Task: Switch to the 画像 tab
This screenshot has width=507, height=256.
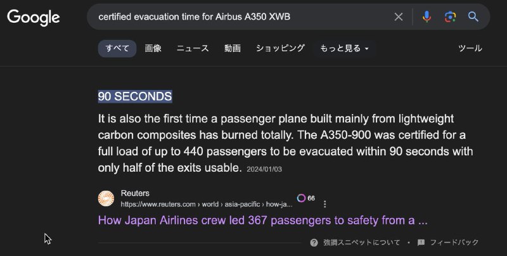Action: (x=153, y=49)
